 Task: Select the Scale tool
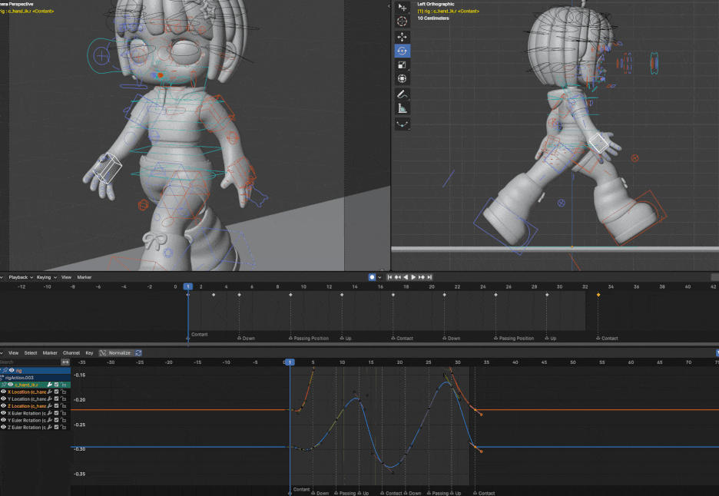[x=403, y=65]
